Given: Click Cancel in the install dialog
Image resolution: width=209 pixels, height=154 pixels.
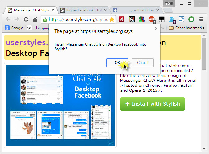Looking at the screenshot, I should point(142,63).
